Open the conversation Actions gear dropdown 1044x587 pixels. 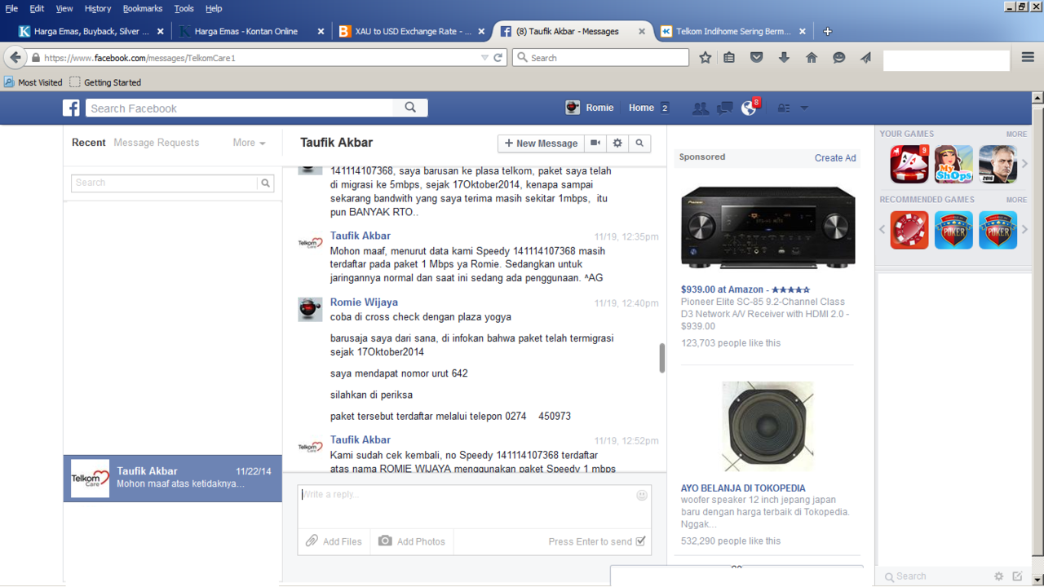[617, 143]
